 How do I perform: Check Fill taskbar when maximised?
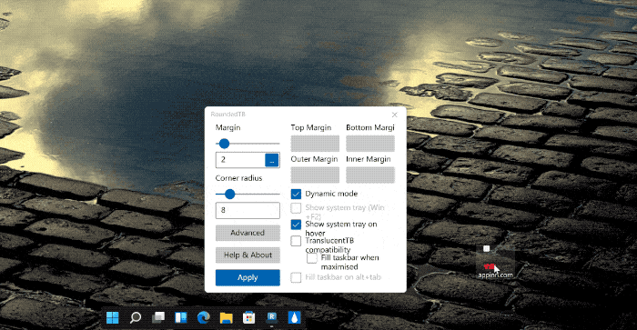312,258
